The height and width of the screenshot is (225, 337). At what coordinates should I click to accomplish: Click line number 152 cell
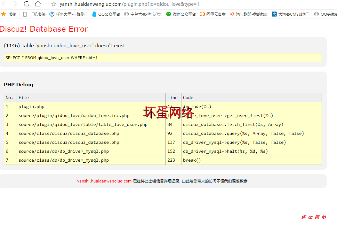point(173,151)
